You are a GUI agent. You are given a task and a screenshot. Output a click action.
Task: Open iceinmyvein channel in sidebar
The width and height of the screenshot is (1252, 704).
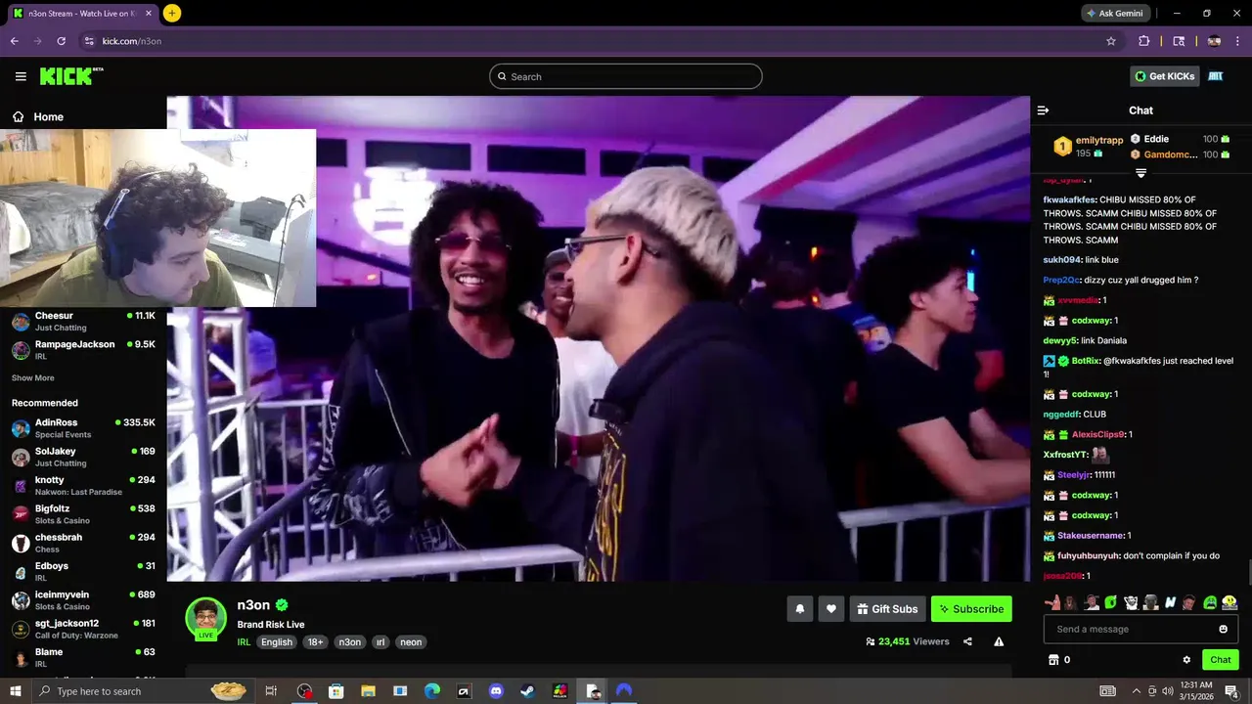pos(83,600)
